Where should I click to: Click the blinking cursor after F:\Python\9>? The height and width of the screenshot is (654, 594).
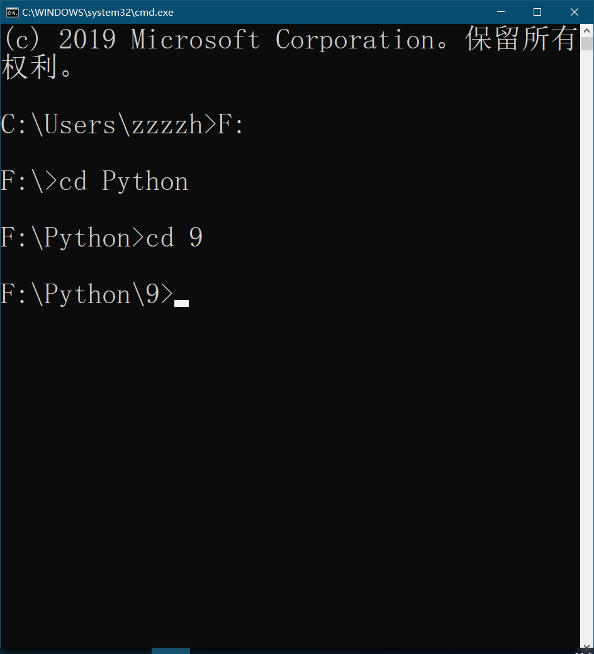tap(181, 303)
